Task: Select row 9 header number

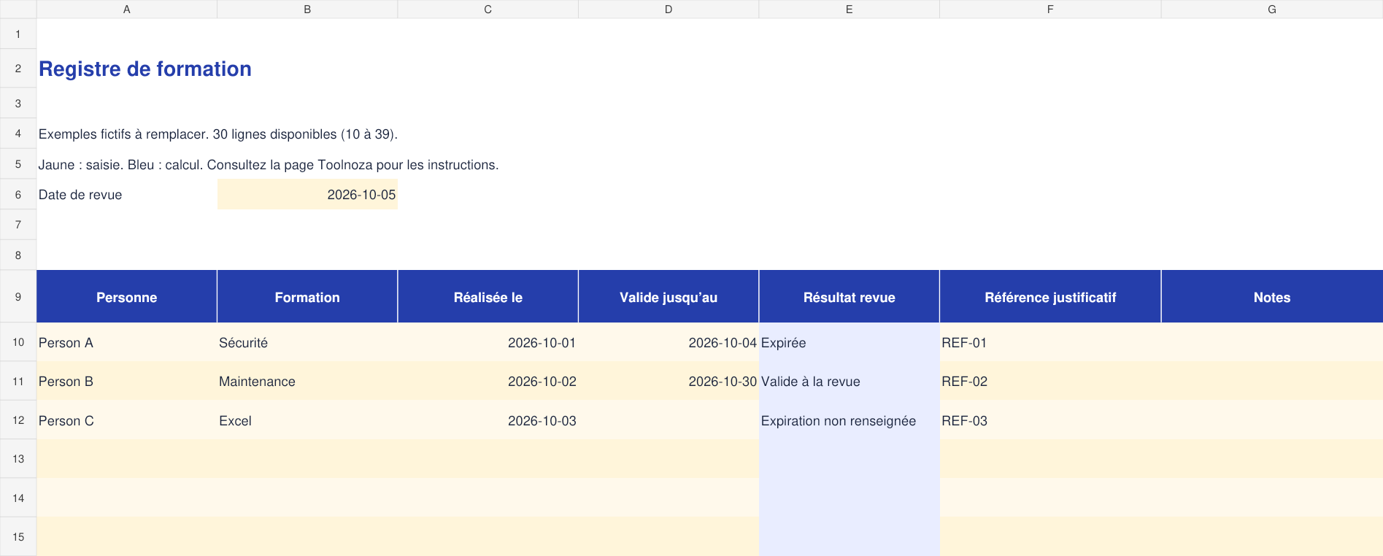Action: (x=18, y=297)
